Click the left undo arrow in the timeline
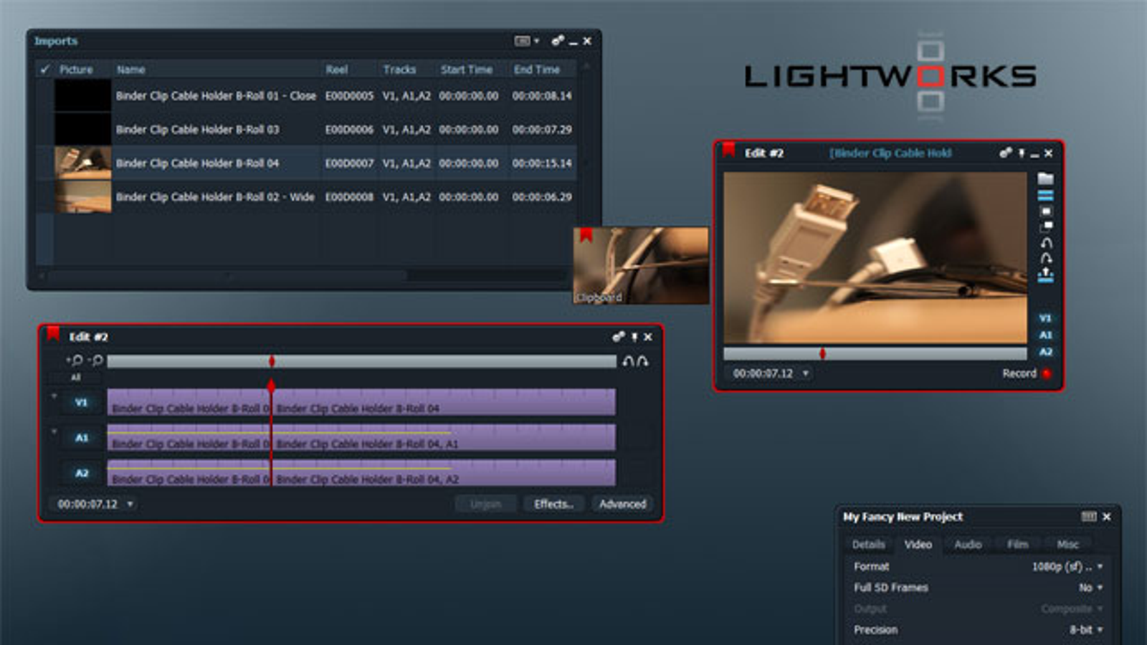The width and height of the screenshot is (1147, 645). pyautogui.click(x=628, y=361)
